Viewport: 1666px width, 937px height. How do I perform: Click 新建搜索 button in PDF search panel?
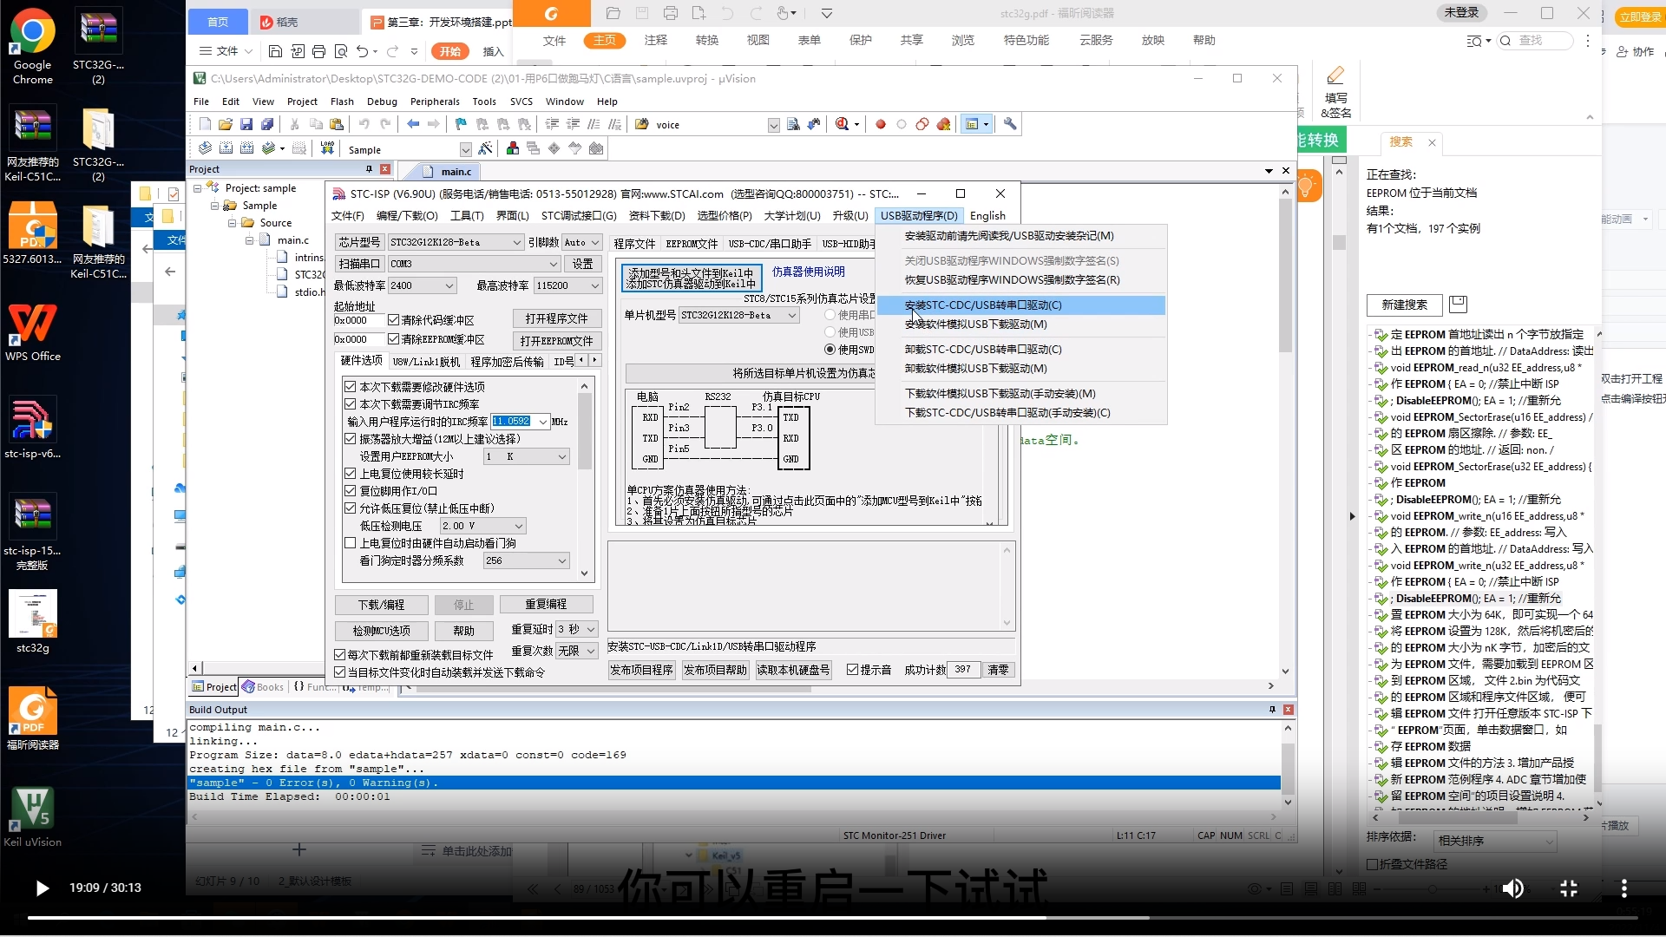(1404, 305)
